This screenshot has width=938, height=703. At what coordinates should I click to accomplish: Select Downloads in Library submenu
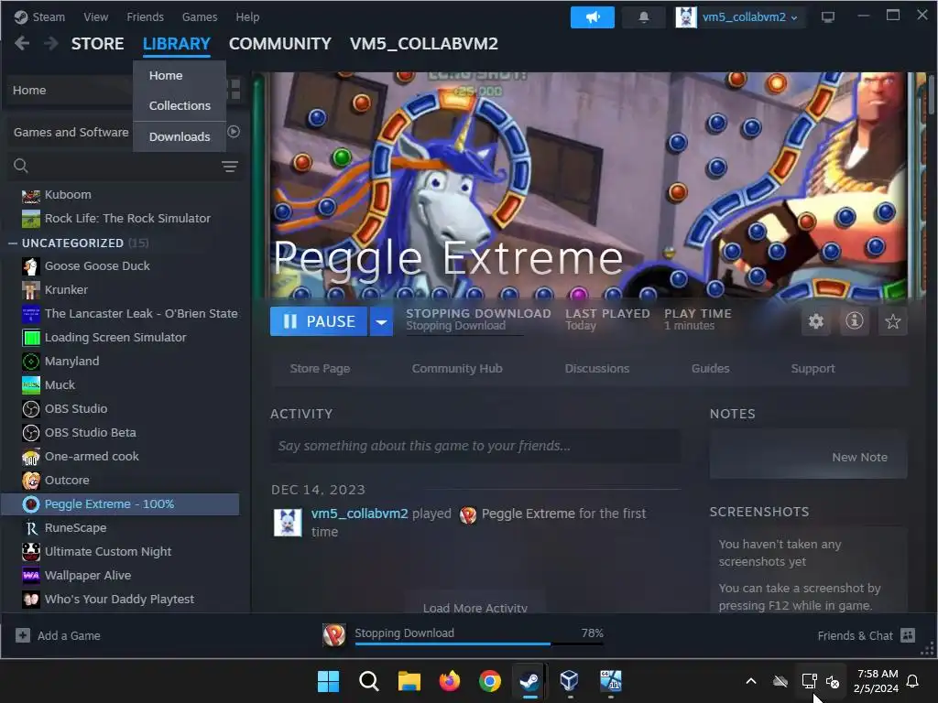click(x=180, y=137)
